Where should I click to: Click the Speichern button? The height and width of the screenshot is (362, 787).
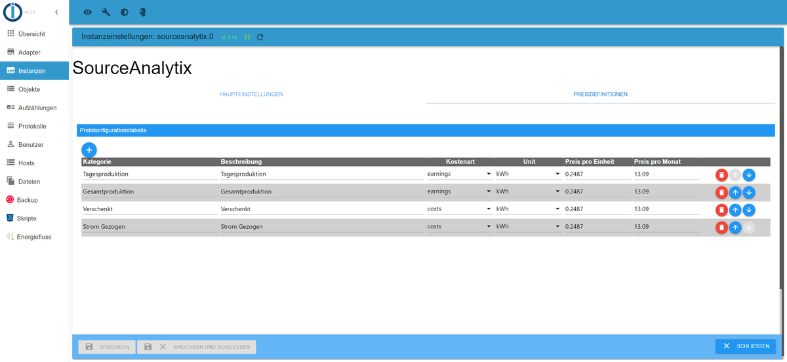107,346
